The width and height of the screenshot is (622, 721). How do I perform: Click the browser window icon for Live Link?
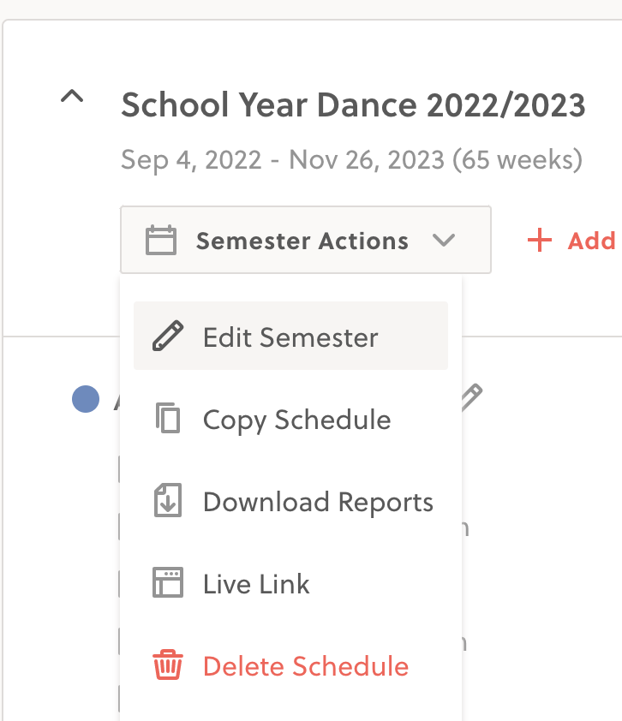pos(167,583)
